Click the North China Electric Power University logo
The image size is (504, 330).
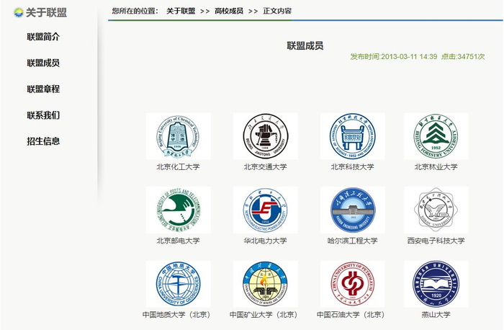pos(266,210)
